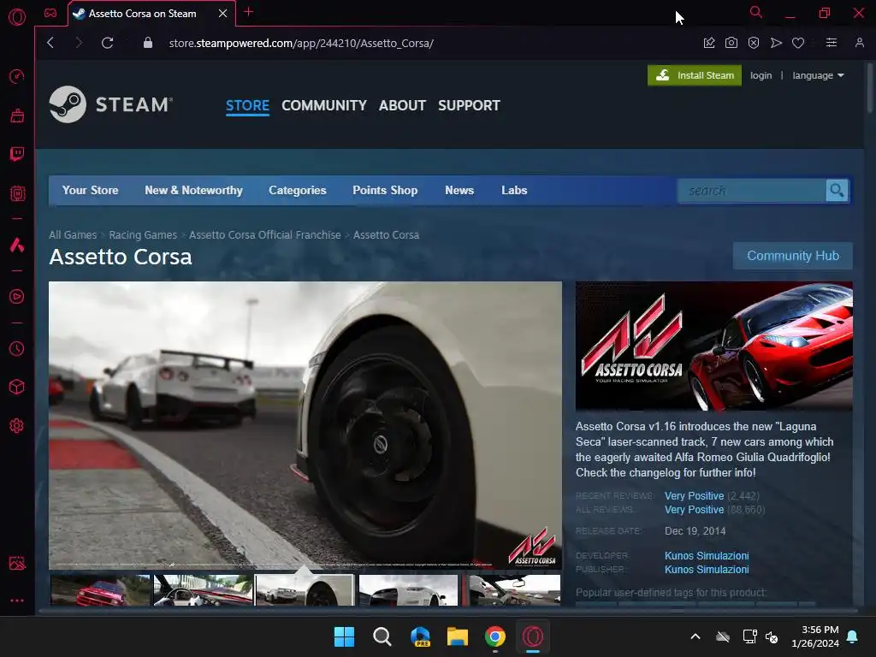Open Settings gear icon in sidebar

coord(17,426)
